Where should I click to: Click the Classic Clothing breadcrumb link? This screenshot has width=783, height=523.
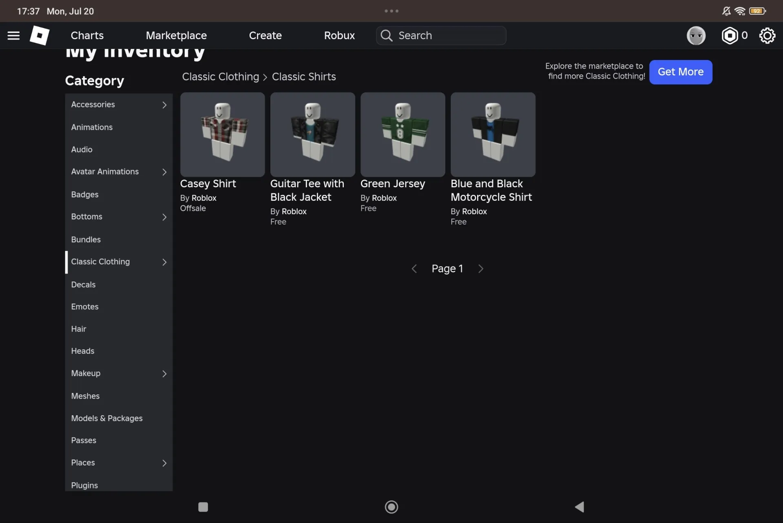[x=221, y=77]
